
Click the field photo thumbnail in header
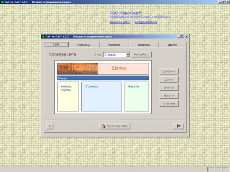click(77, 68)
